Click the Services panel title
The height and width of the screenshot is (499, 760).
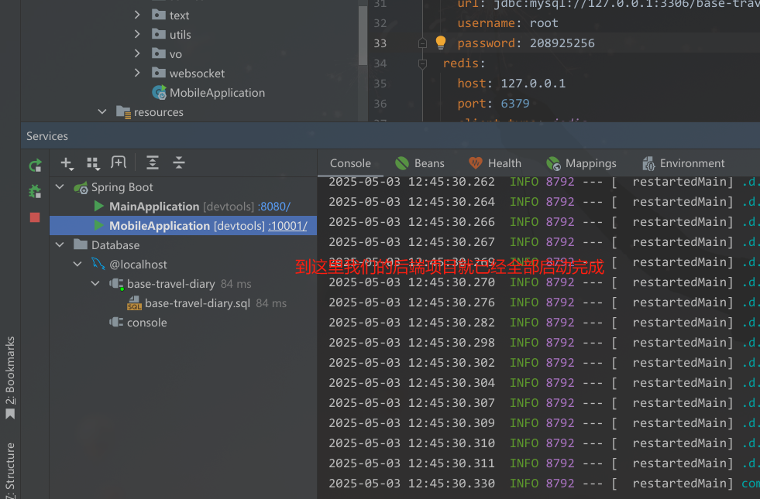tap(47, 136)
